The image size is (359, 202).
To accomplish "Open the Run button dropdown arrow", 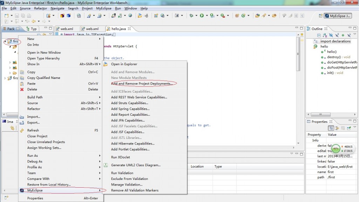I will coord(206,16).
